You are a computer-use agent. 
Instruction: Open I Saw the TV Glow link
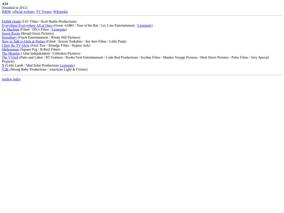16,45
